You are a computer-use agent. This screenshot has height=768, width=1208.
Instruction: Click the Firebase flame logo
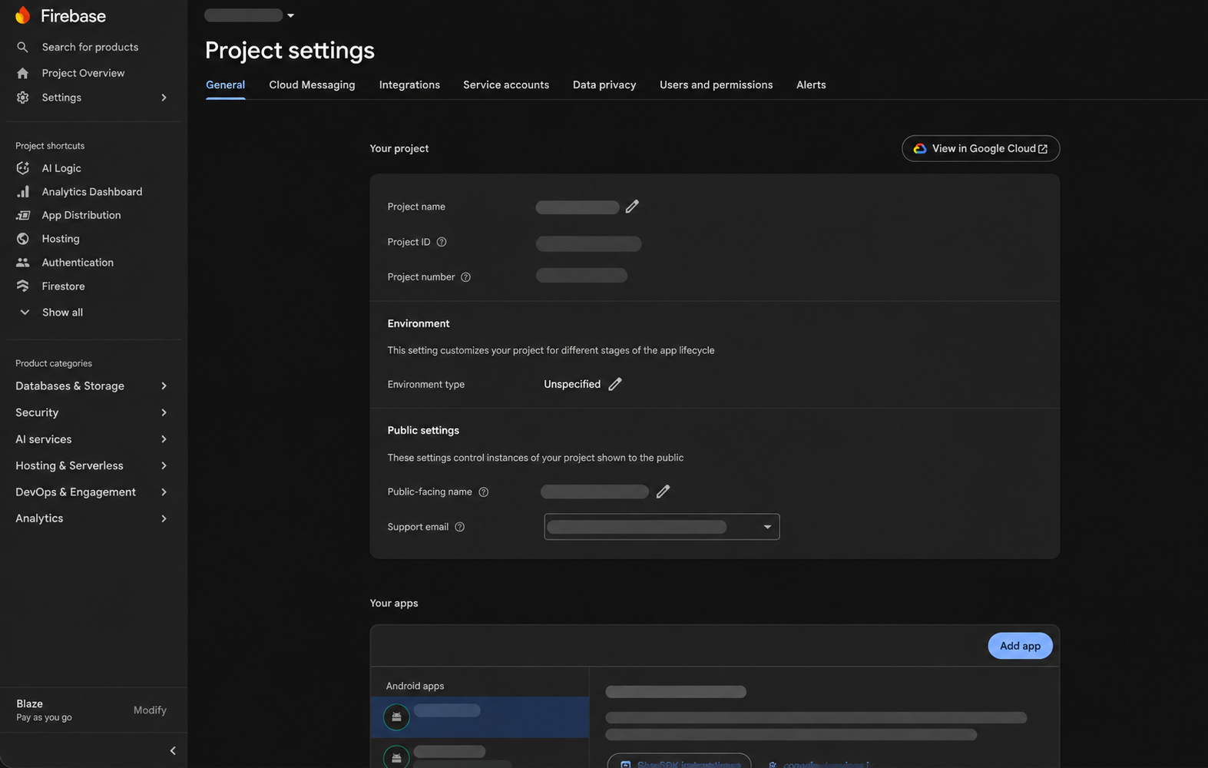pyautogui.click(x=22, y=15)
